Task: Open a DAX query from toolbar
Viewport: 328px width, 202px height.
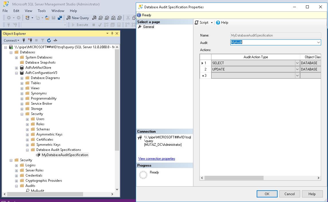Action: click(x=119, y=18)
